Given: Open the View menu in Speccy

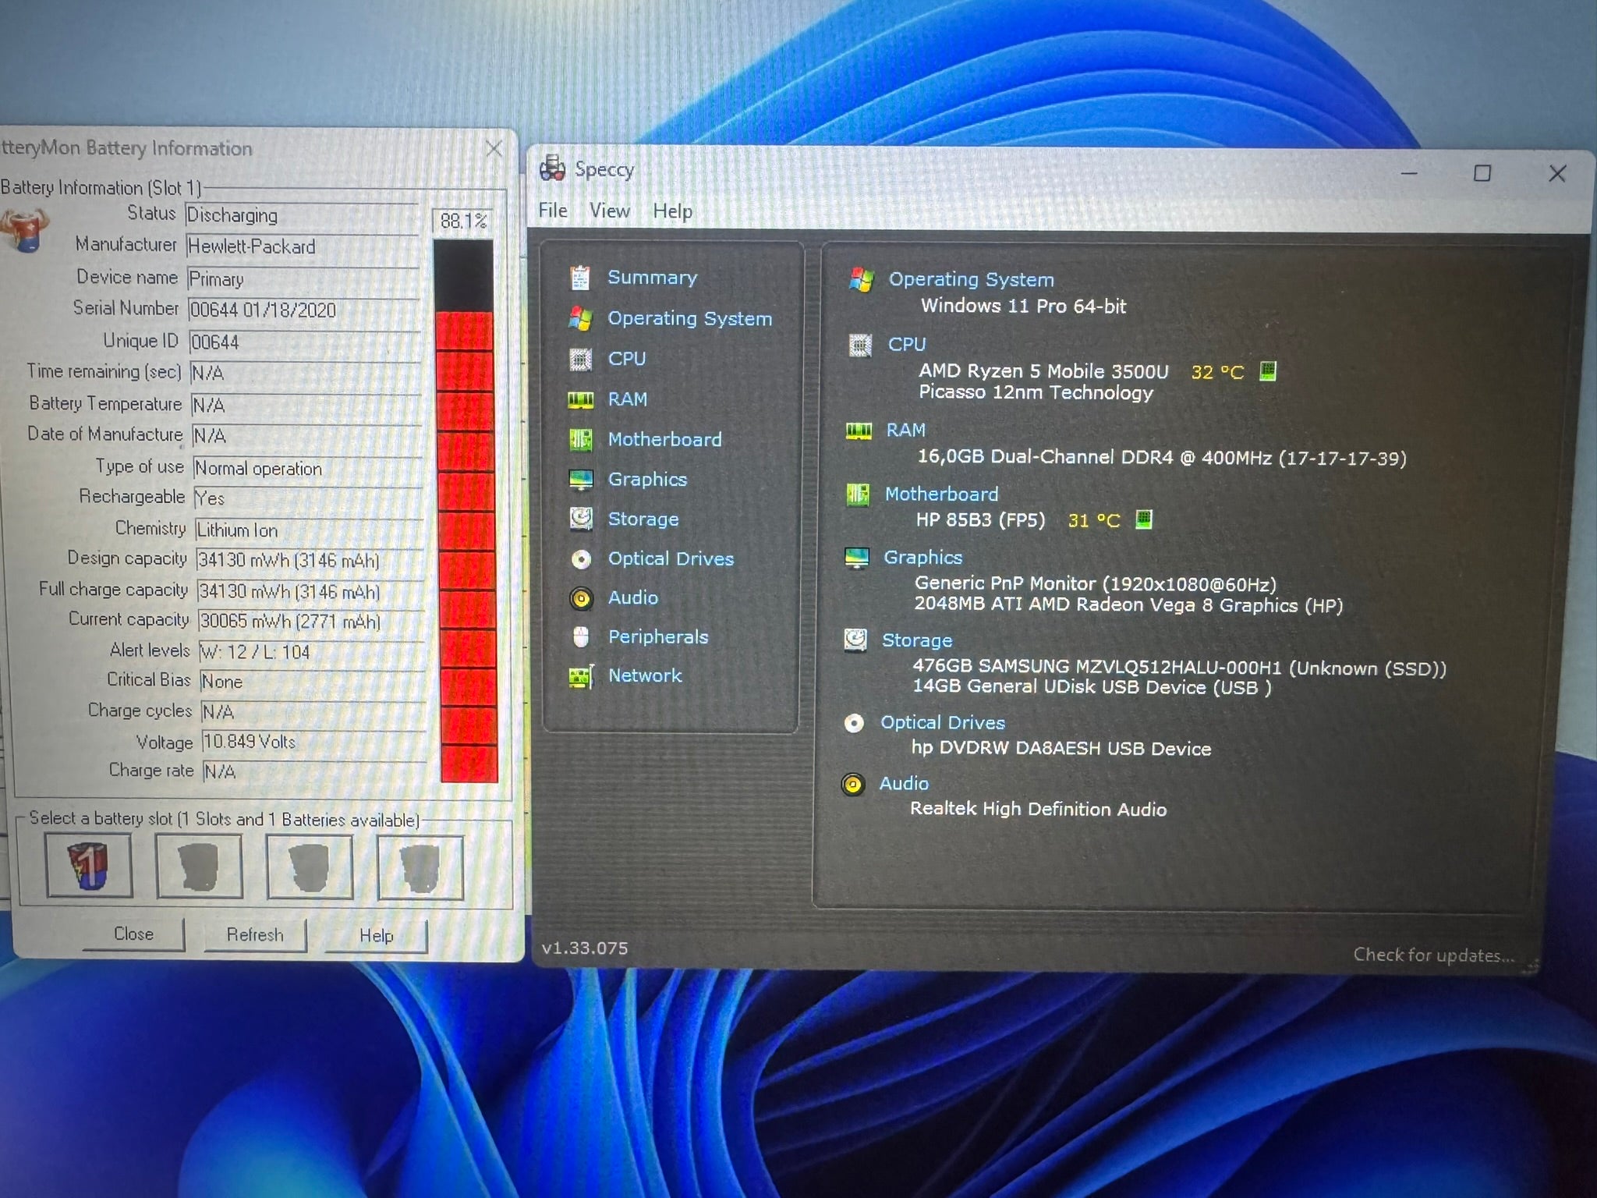Looking at the screenshot, I should [x=609, y=211].
